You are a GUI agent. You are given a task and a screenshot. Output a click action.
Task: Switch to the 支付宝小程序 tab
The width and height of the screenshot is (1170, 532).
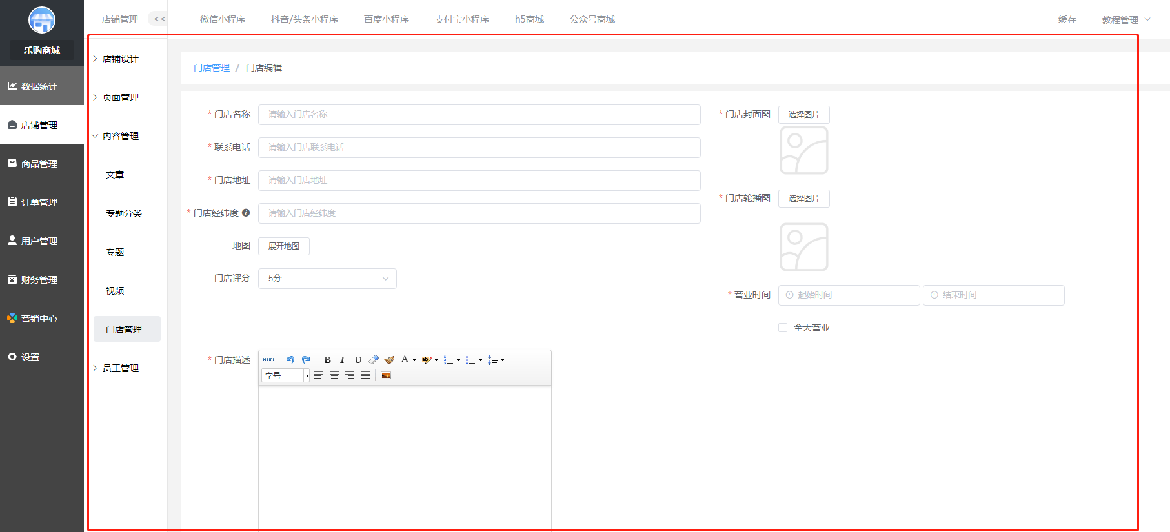[462, 20]
